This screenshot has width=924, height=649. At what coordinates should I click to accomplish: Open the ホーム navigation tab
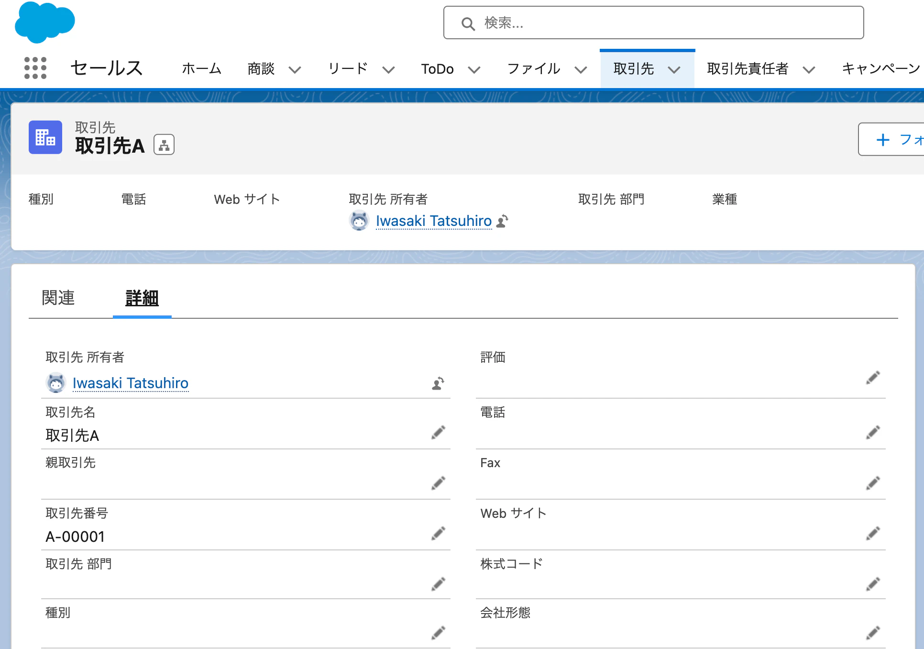click(201, 69)
